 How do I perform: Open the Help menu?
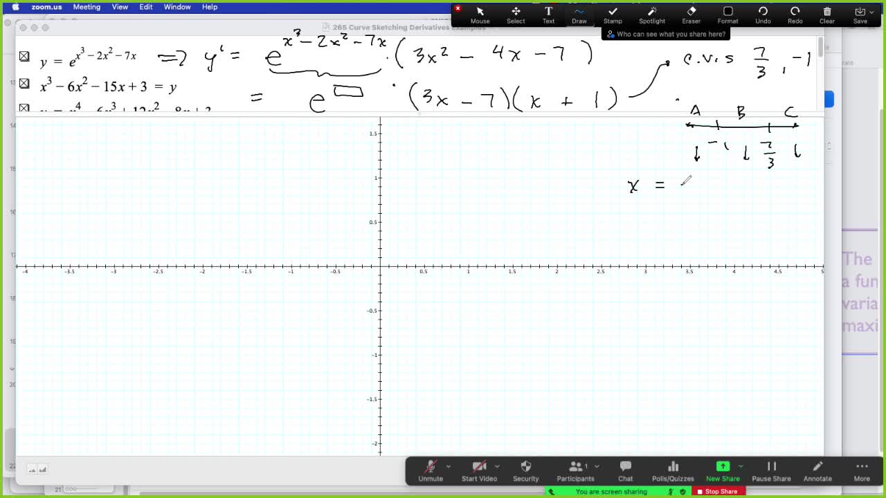[x=210, y=7]
